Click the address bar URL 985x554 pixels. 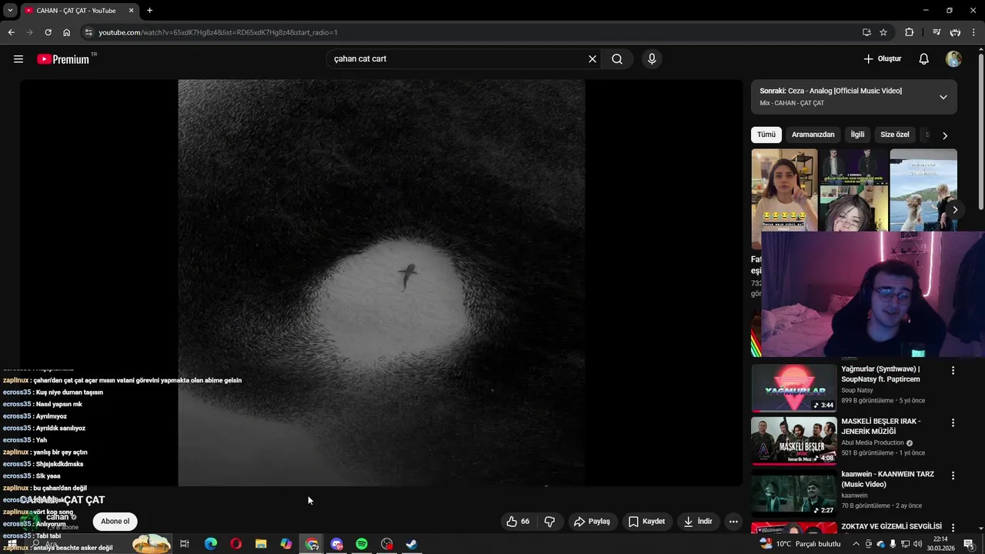(x=218, y=32)
